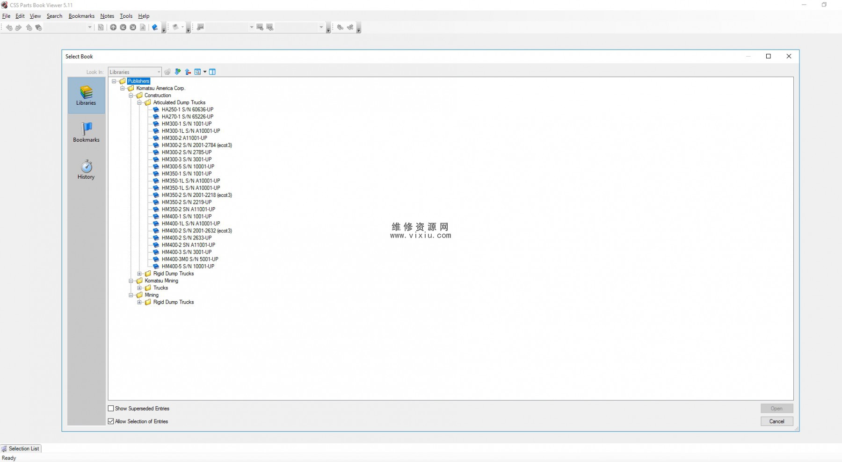
Task: Click the round down-right arrow toolbar icon
Action: click(x=133, y=28)
